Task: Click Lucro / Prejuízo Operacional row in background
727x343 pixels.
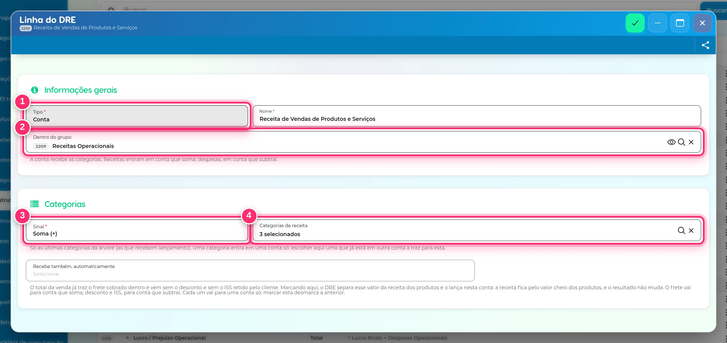Action: (x=169, y=338)
